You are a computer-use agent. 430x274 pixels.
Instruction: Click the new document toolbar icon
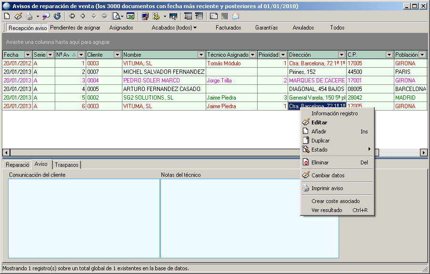pyautogui.click(x=7, y=16)
